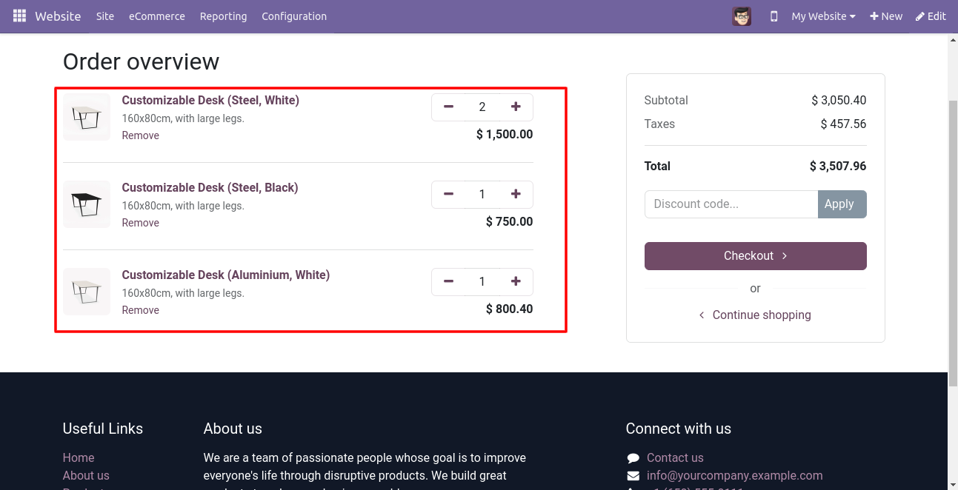Add one more Aluminium, White desk
Image resolution: width=958 pixels, height=490 pixels.
click(516, 282)
